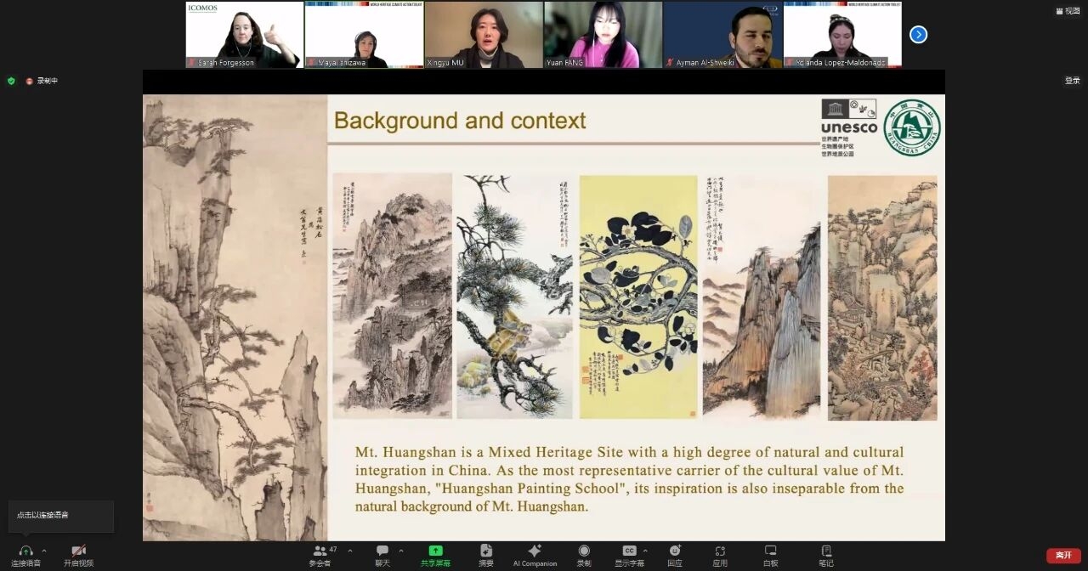Toggle Show Captions CC button
Screen dimensions: 1088x571
pyautogui.click(x=629, y=551)
